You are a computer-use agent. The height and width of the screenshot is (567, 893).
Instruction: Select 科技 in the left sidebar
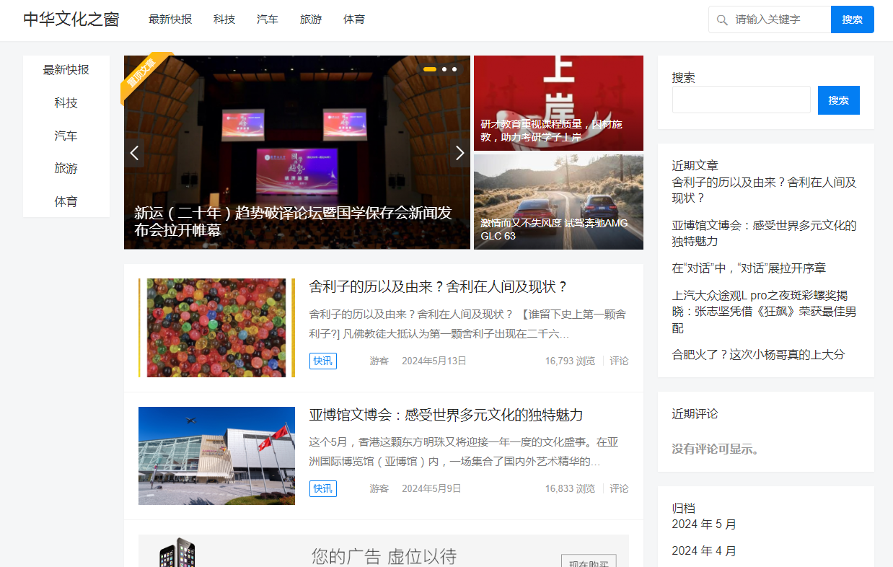pyautogui.click(x=66, y=103)
